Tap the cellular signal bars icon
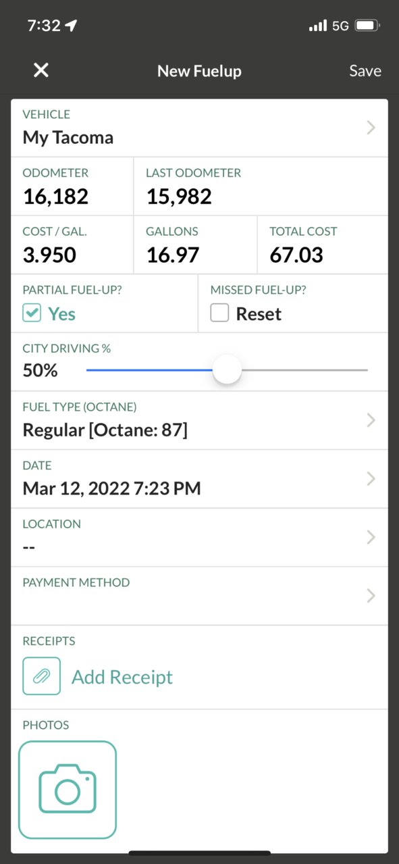Screen dimensions: 399x864 coord(317,26)
